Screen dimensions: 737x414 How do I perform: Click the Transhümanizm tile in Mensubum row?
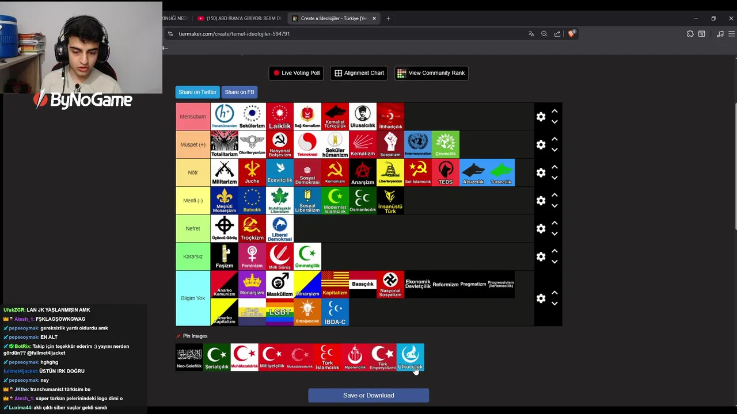[224, 117]
